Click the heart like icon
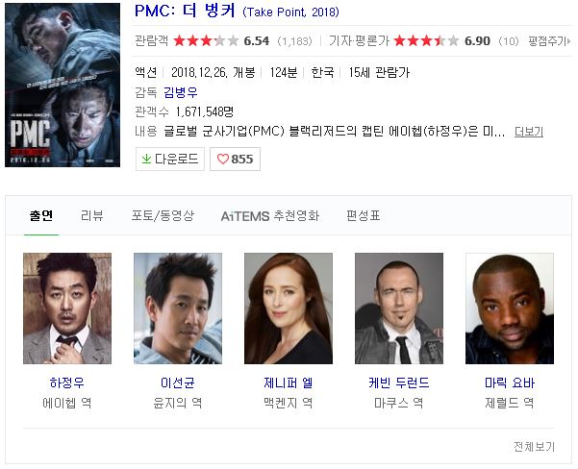The height and width of the screenshot is (469, 578). click(223, 160)
